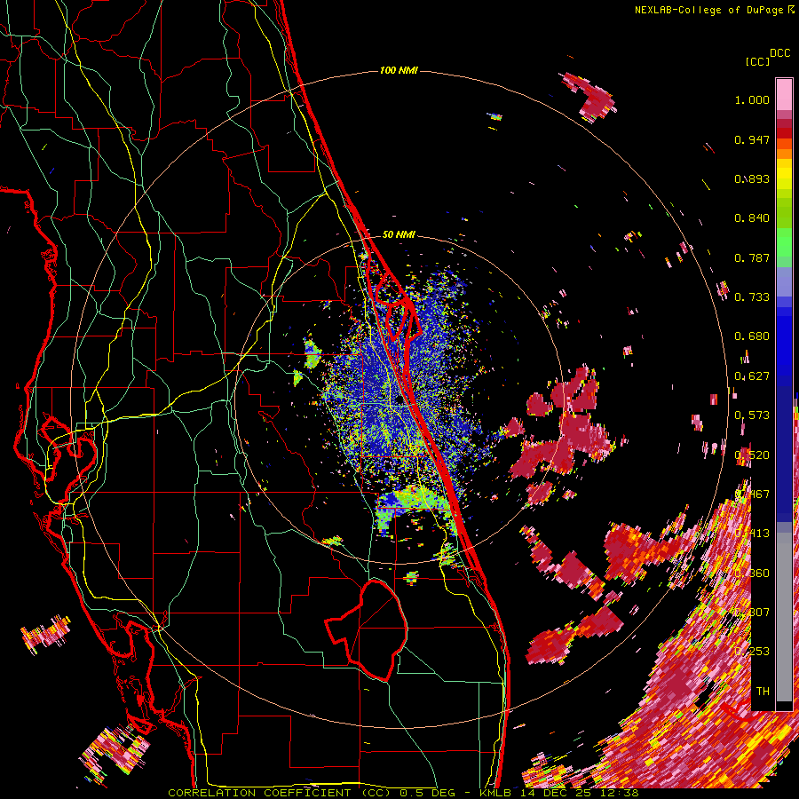This screenshot has width=799, height=799.
Task: Select the 0.307 legend value
Action: click(752, 613)
